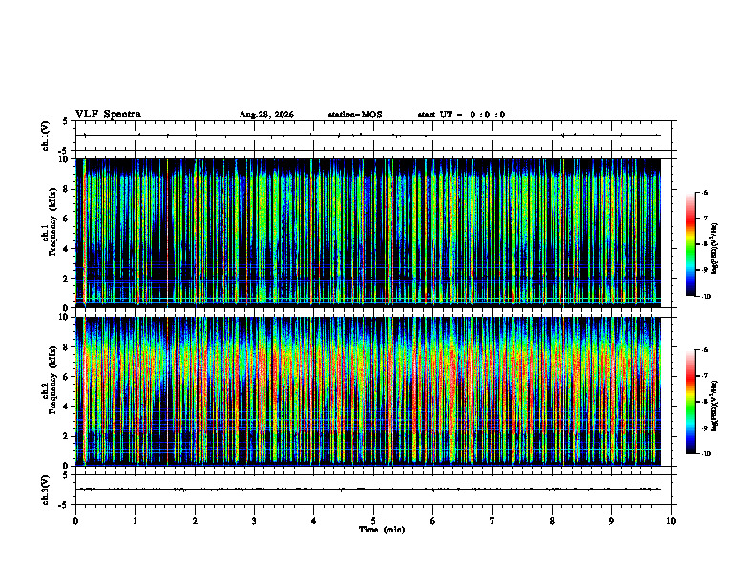Click the 8 kHz tick on ch.1 axis
The width and height of the screenshot is (756, 584).
tap(71, 189)
